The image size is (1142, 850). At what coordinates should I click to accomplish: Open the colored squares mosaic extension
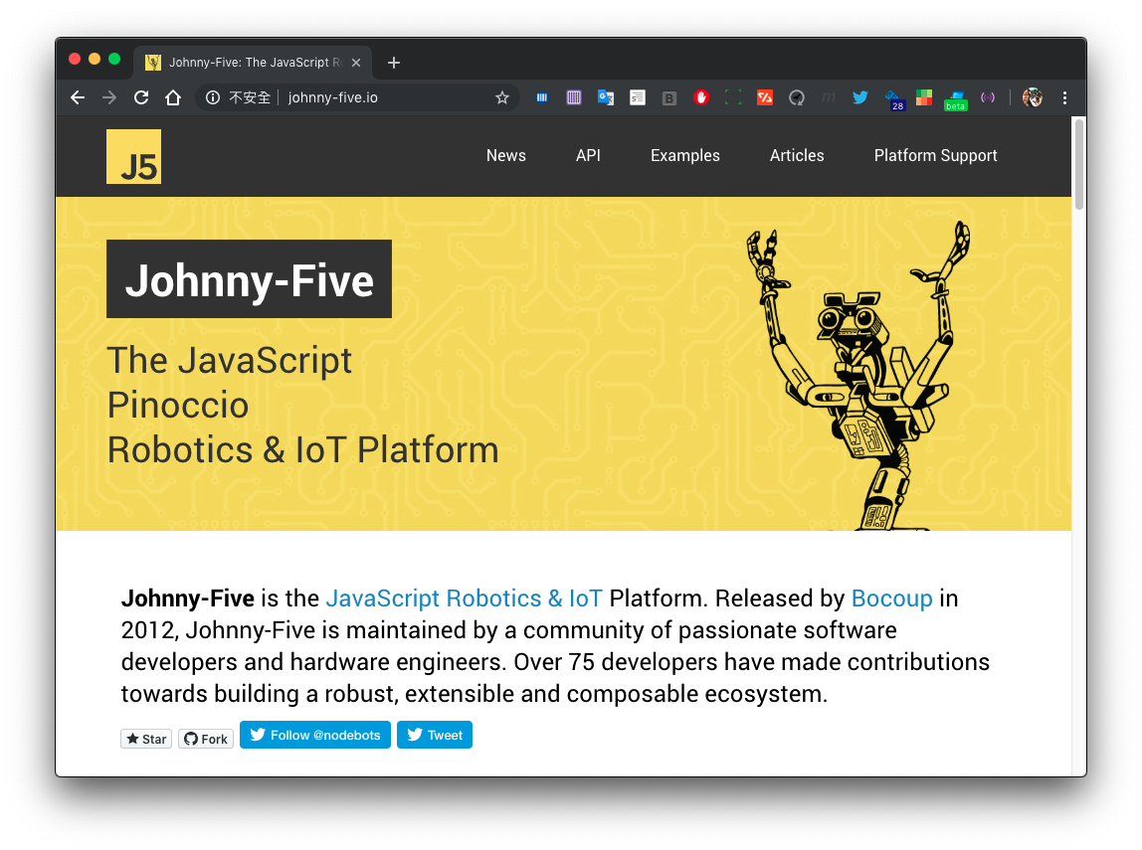[x=924, y=97]
